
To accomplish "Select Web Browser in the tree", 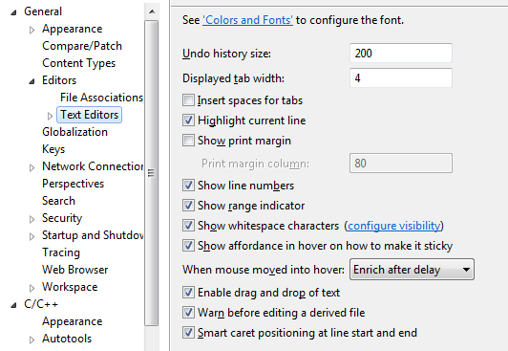I will pos(74,270).
